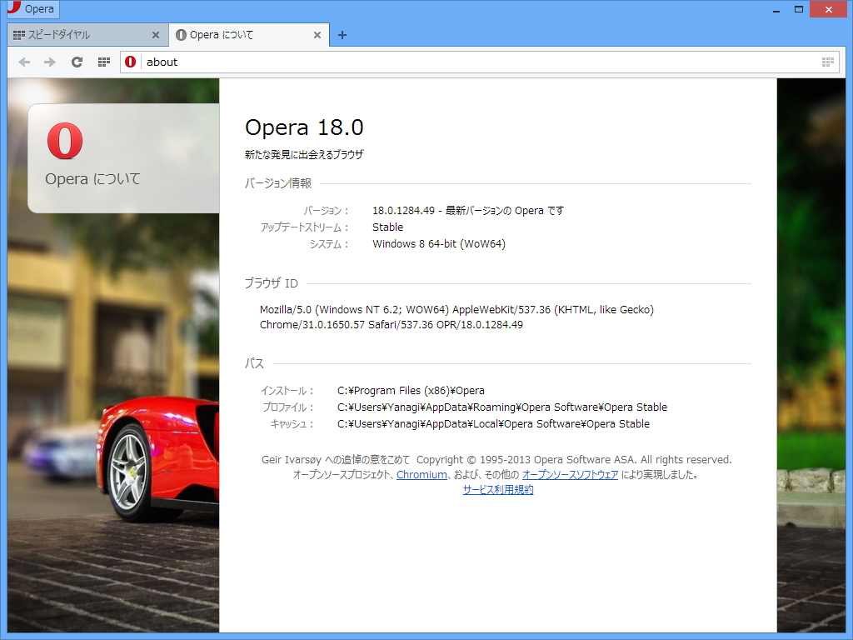Click the Local cache path text
The height and width of the screenshot is (640, 853).
tap(493, 424)
